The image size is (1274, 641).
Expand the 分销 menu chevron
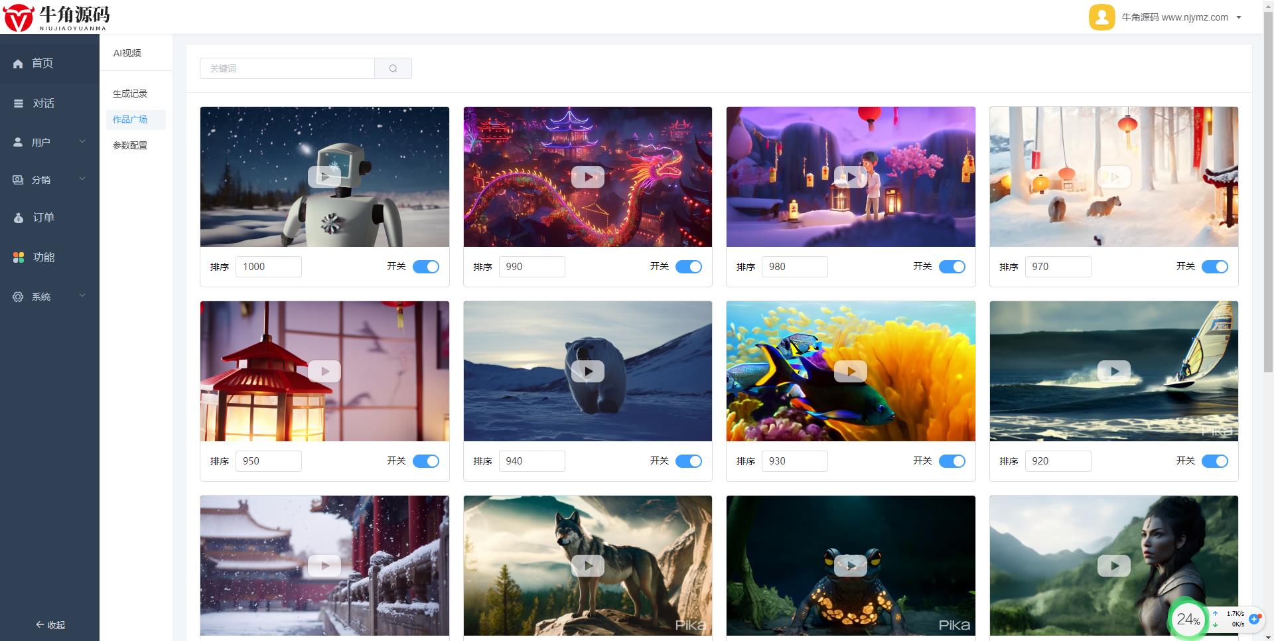coord(82,178)
